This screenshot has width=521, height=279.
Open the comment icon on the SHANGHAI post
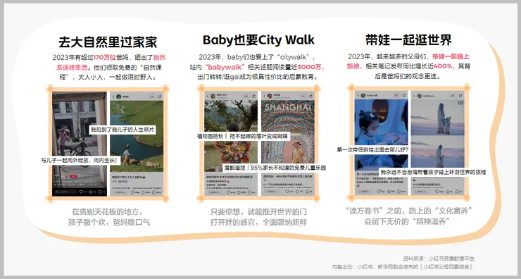(x=307, y=191)
